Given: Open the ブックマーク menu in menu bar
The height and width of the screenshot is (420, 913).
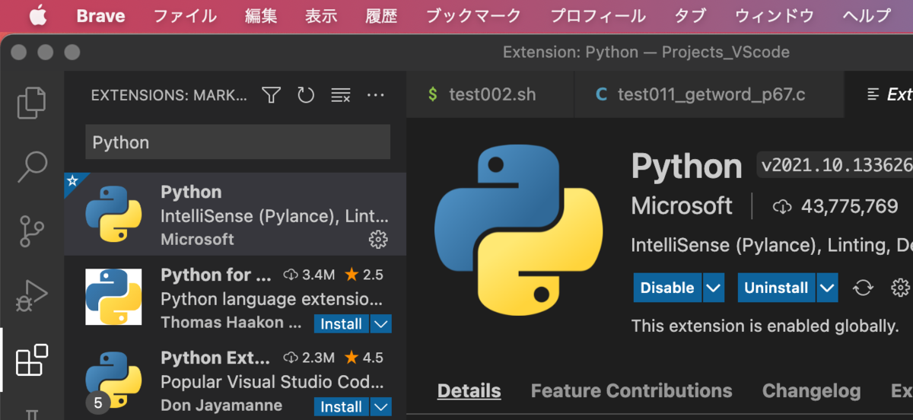Looking at the screenshot, I should pos(473,15).
